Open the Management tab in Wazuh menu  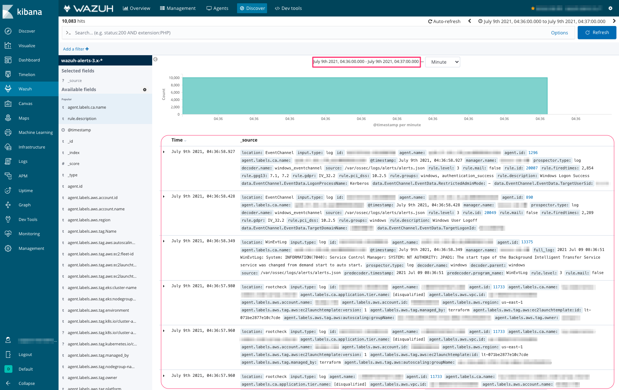click(x=178, y=8)
